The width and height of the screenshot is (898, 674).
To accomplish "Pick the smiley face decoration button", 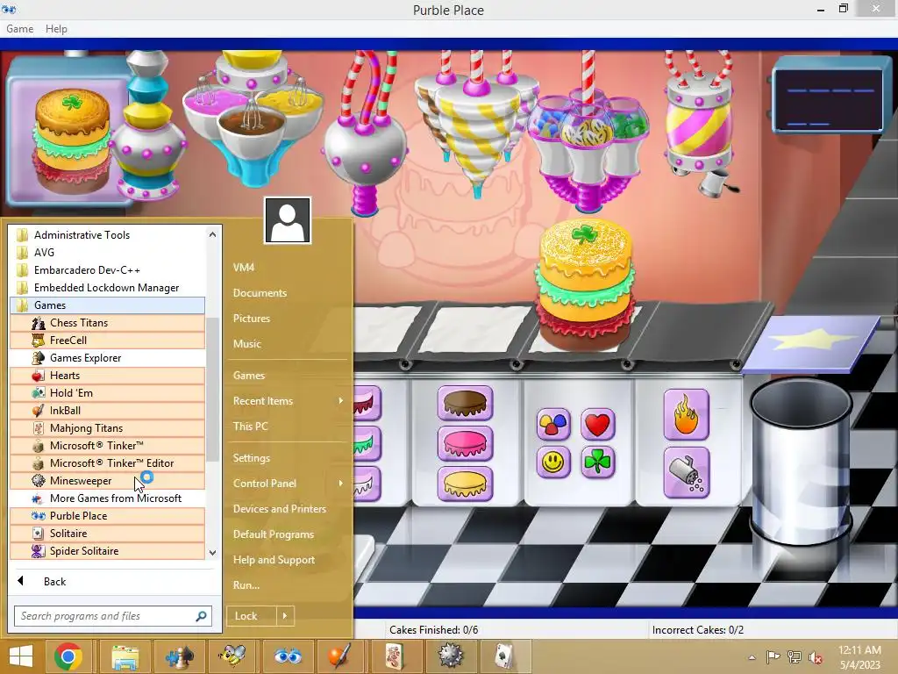I will 553,462.
